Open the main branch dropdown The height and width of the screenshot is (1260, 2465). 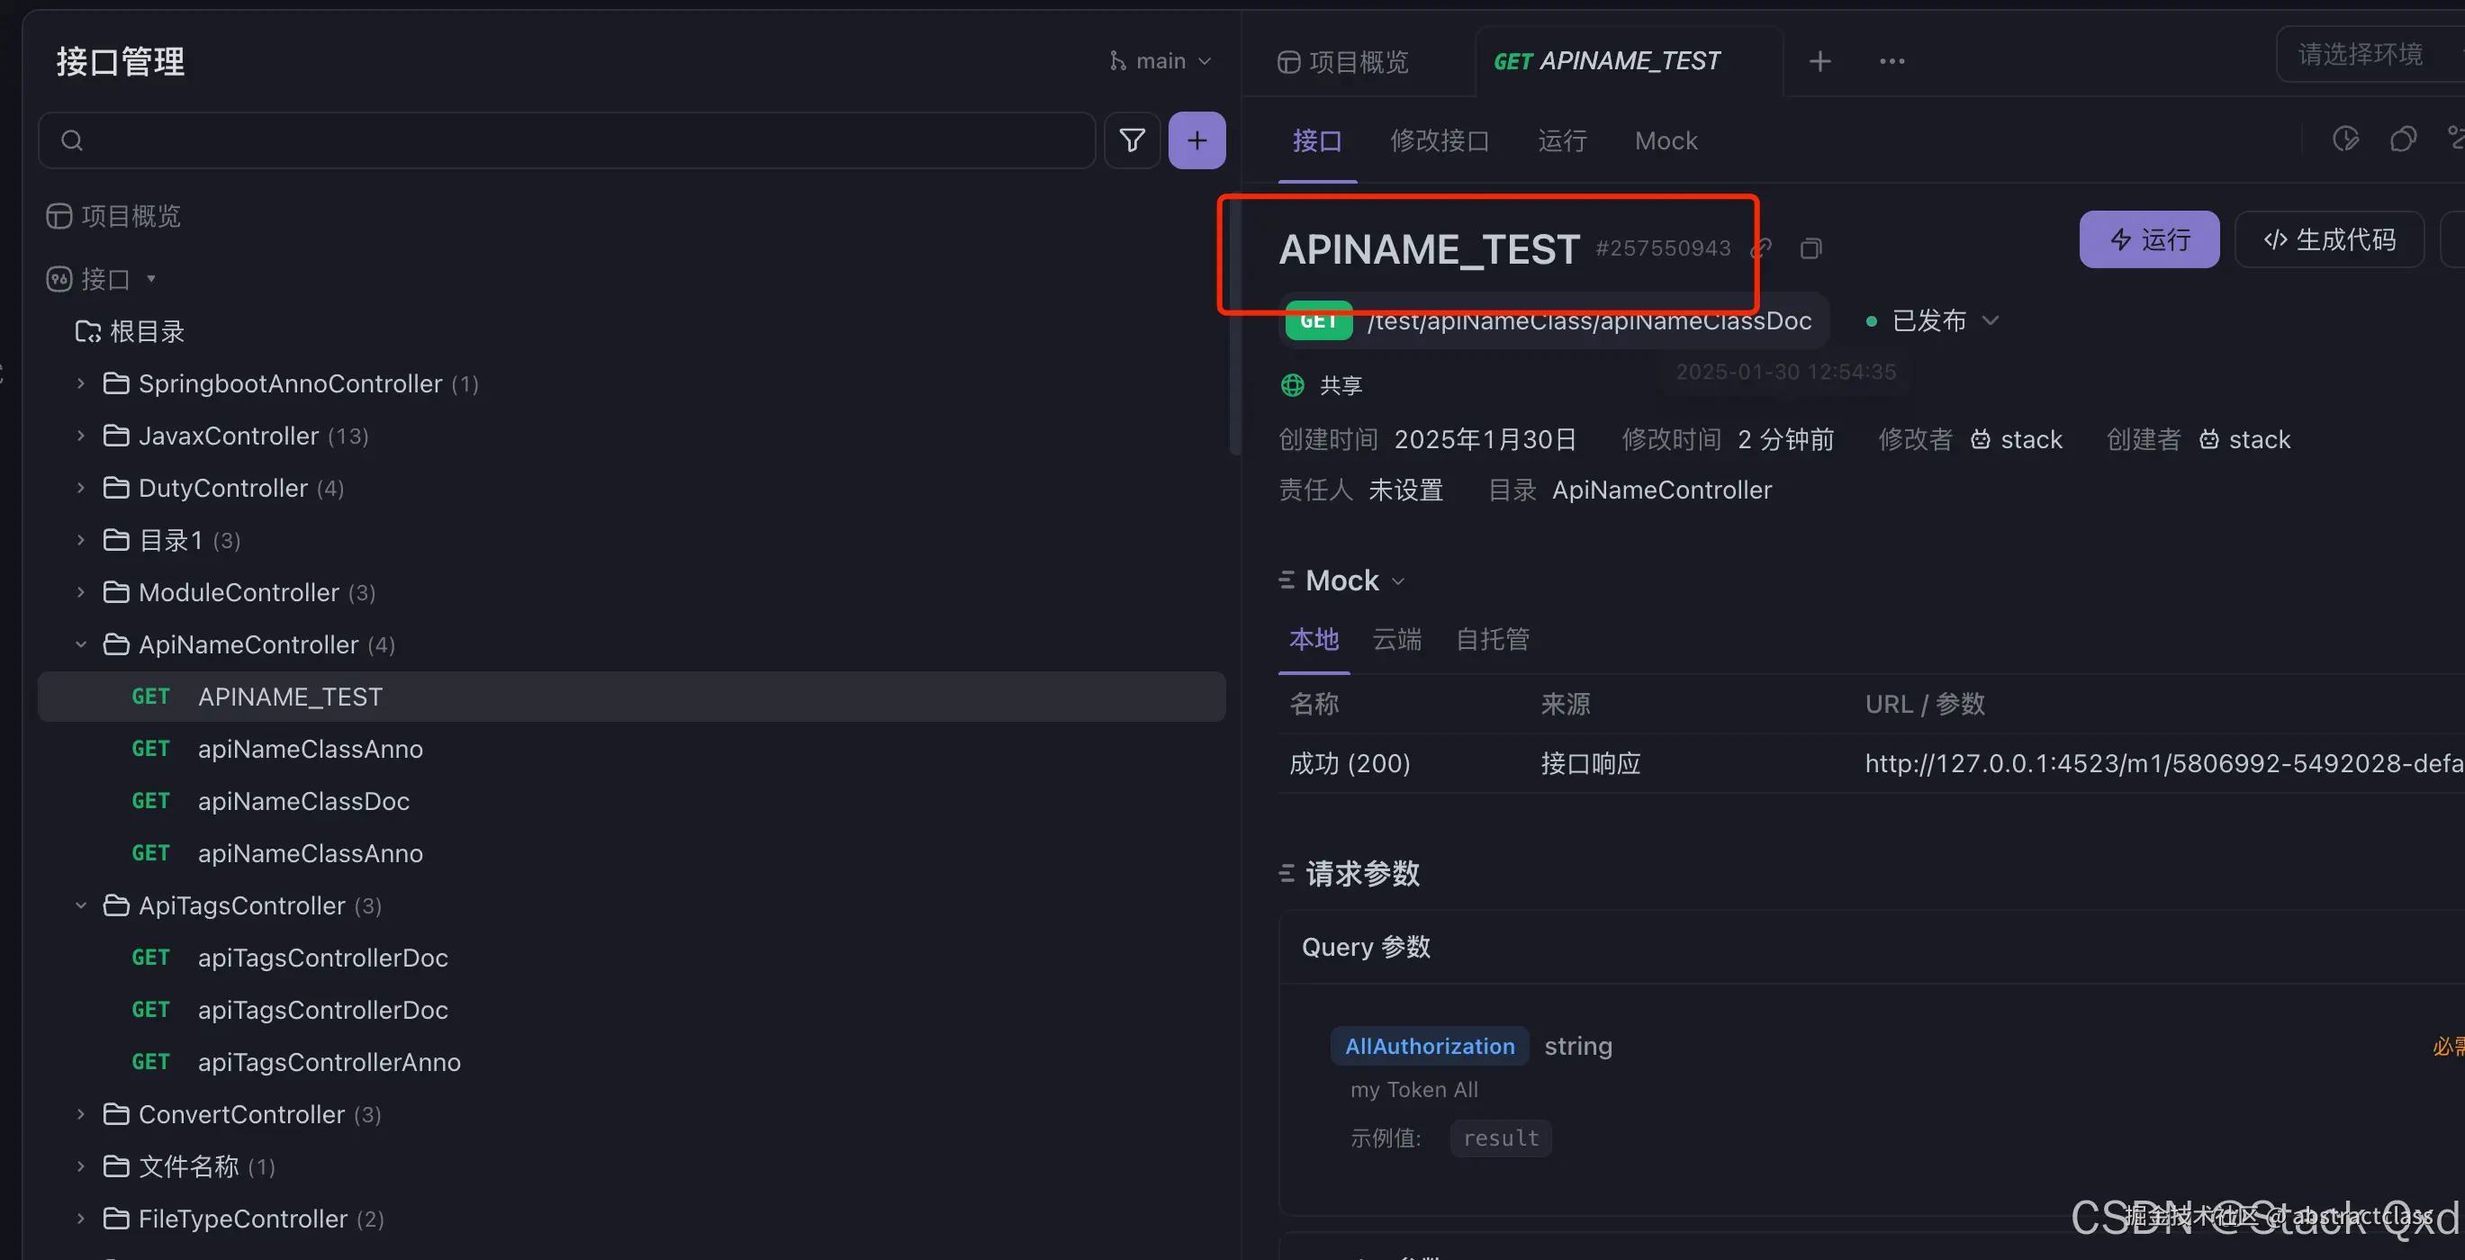click(1160, 60)
